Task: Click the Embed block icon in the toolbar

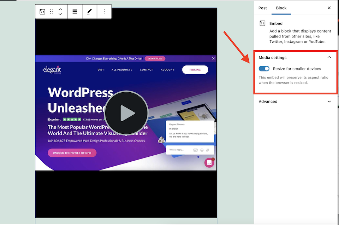Action: tap(42, 11)
